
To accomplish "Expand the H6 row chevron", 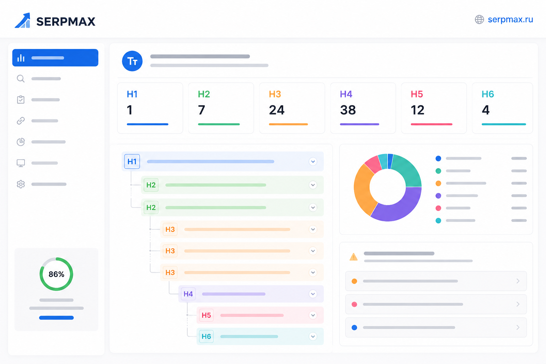I will pos(313,336).
